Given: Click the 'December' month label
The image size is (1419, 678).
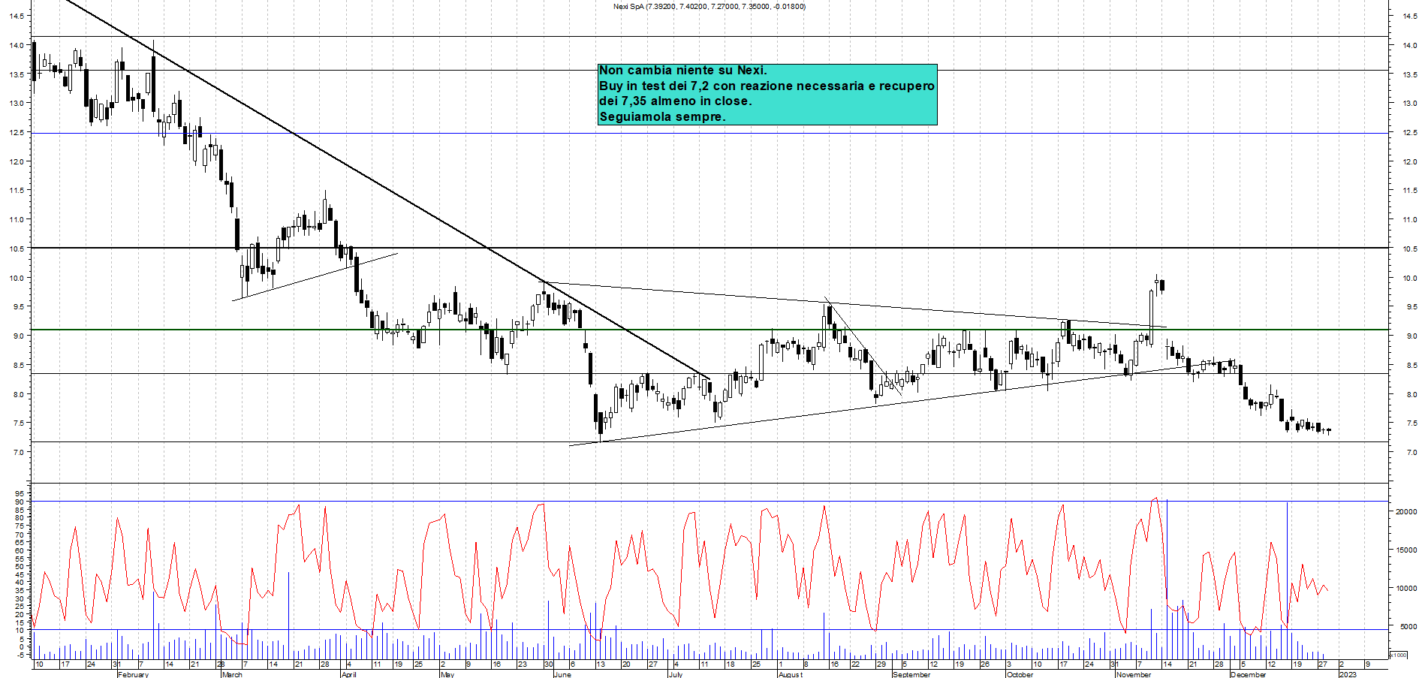Looking at the screenshot, I should (x=1248, y=674).
